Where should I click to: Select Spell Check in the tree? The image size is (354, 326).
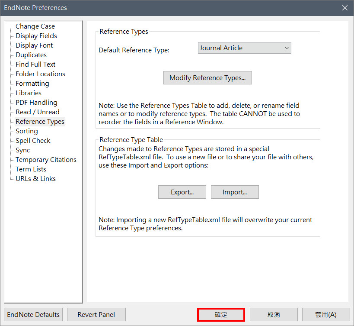tap(33, 141)
